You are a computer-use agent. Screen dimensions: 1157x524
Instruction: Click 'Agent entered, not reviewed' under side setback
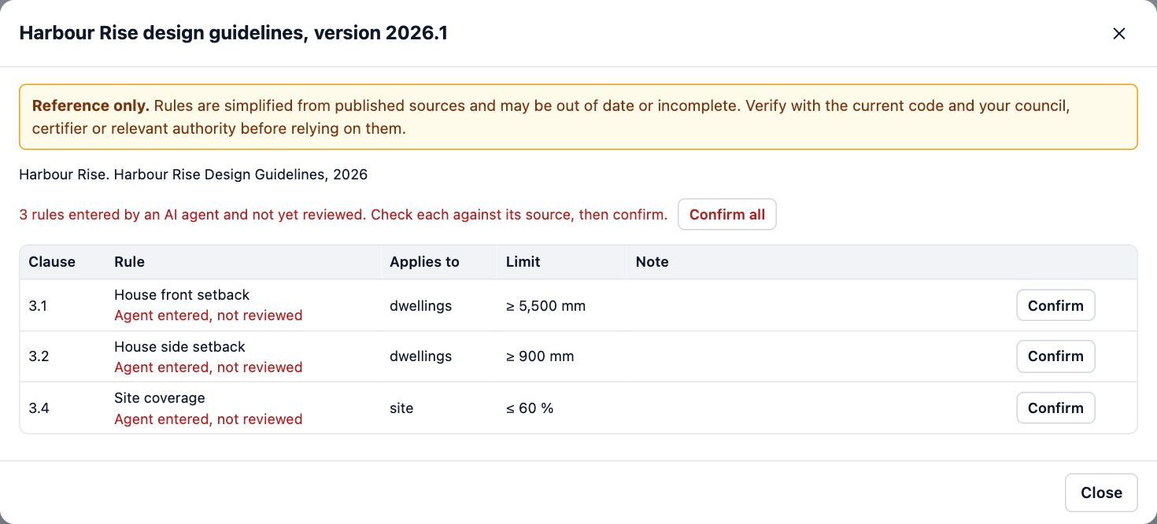tap(209, 367)
